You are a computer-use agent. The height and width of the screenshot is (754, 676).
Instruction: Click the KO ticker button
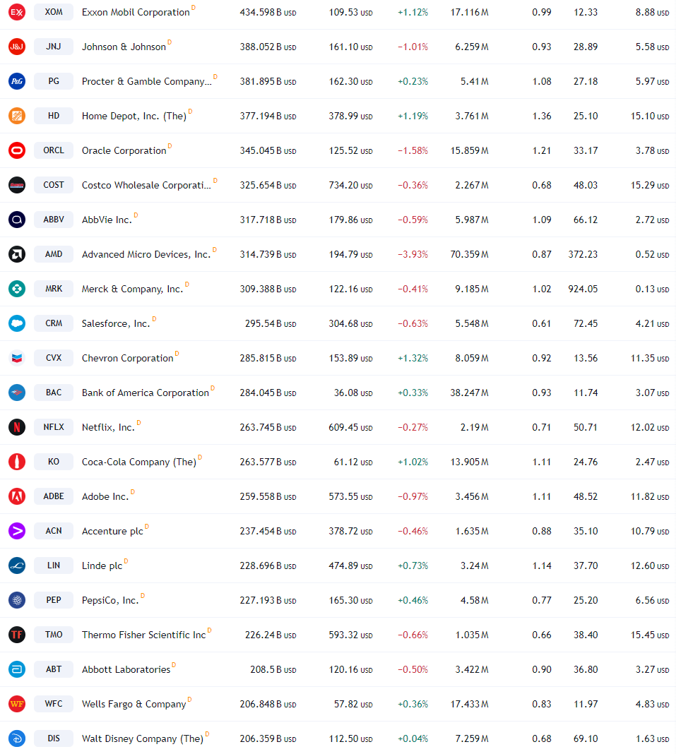click(x=54, y=462)
